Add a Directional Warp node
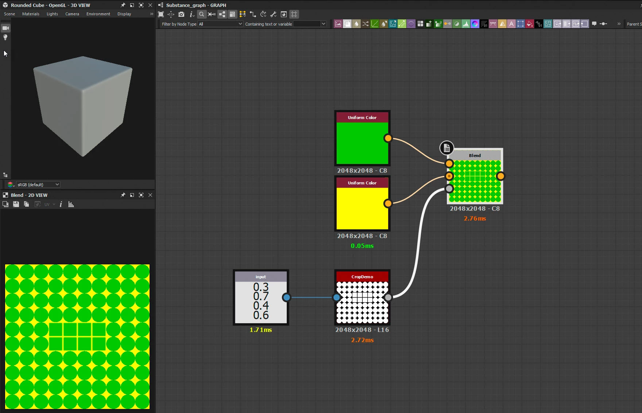 click(393, 24)
